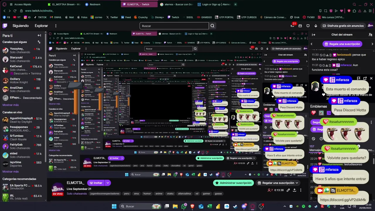Show the next chat banner

[x=372, y=44]
